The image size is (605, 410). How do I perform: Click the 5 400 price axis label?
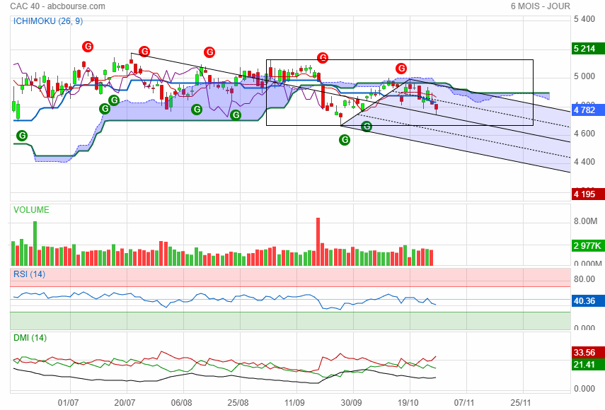(584, 19)
